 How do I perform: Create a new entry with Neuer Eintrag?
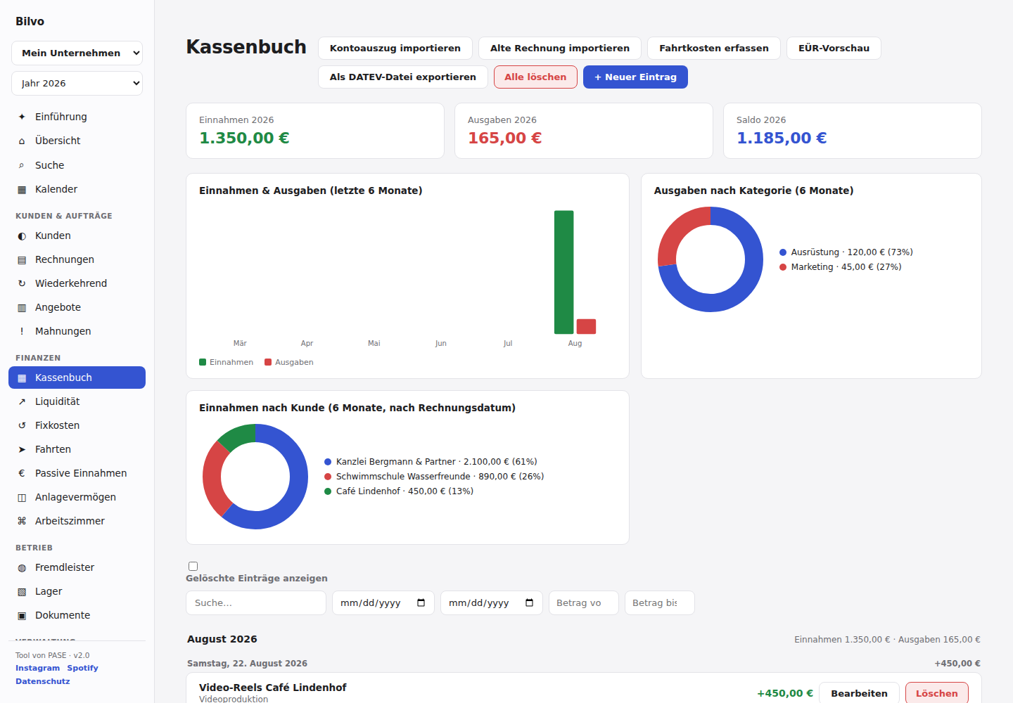tap(635, 77)
